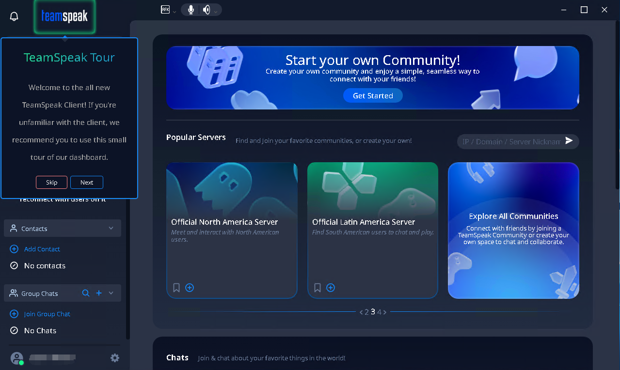The image size is (620, 370).
Task: Mute the microphone
Action: (191, 10)
